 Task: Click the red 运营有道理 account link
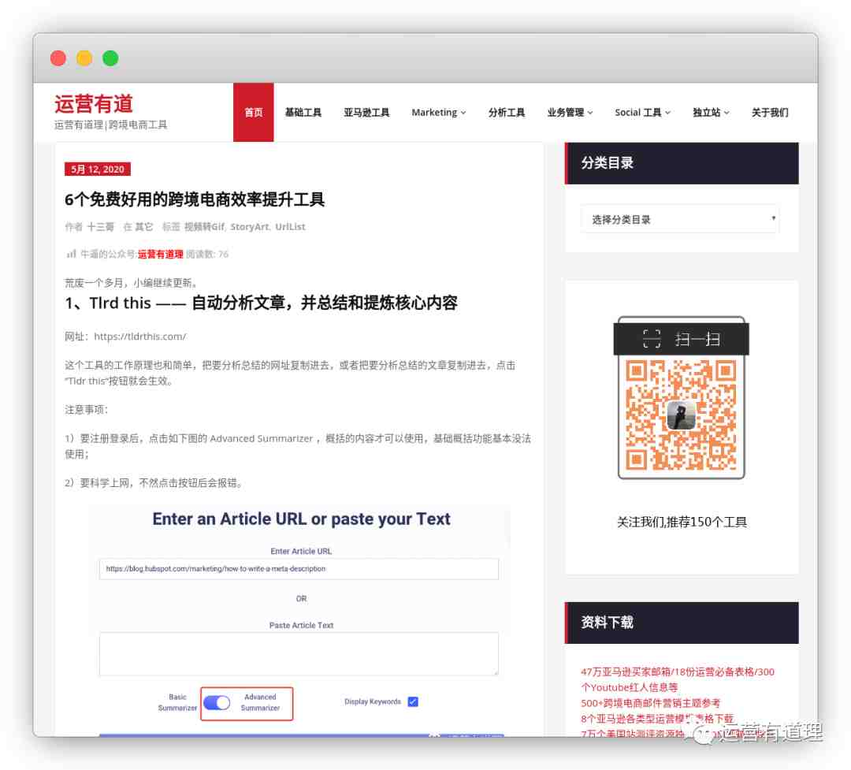[161, 254]
